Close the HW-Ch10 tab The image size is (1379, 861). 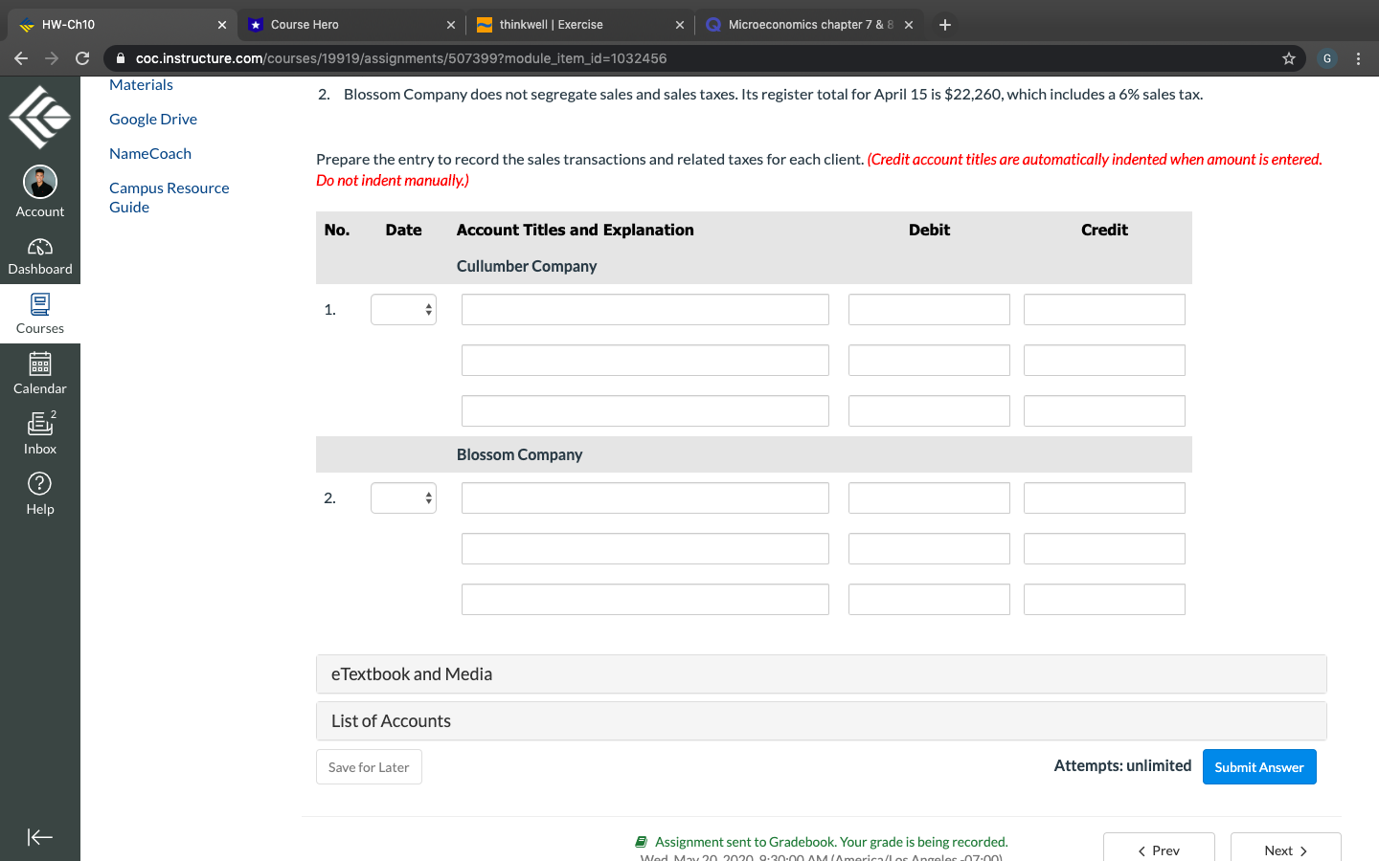point(222,25)
